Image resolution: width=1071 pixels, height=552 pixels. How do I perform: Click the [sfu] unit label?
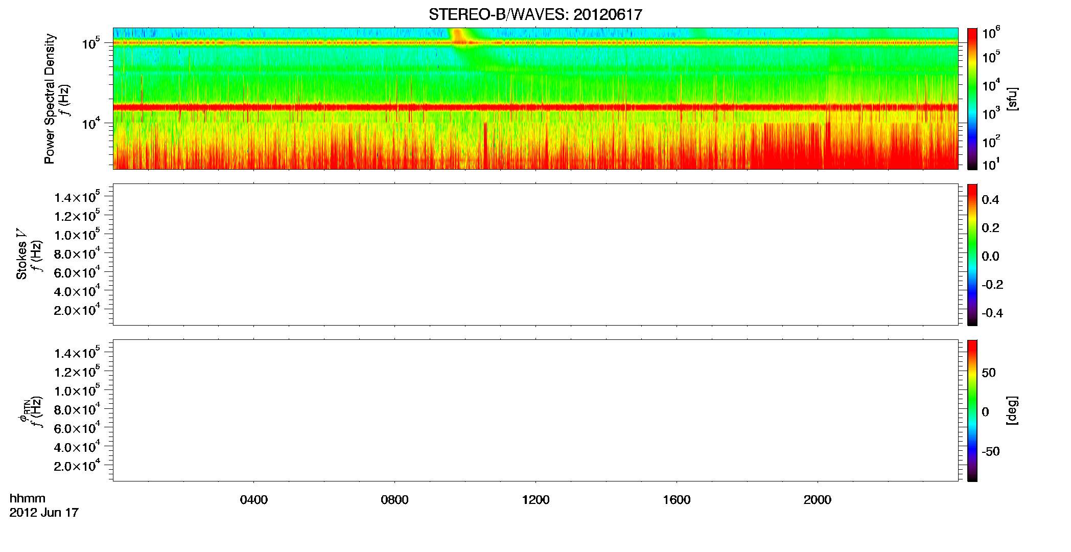pos(1012,99)
